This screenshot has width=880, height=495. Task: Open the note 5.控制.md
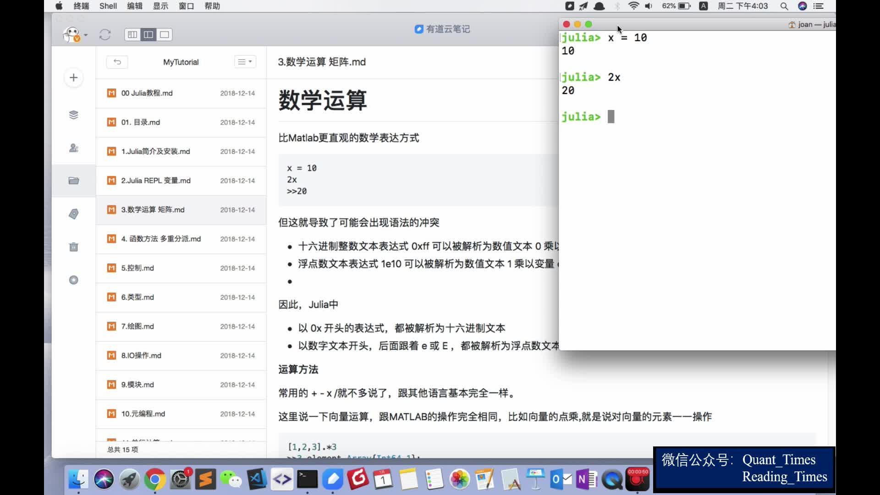click(x=137, y=268)
